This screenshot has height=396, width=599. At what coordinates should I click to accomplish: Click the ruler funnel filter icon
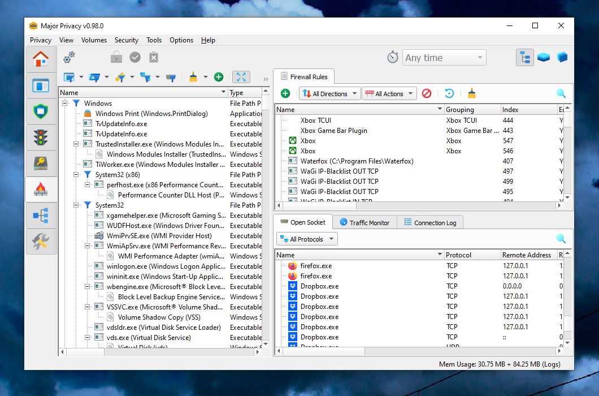[x=120, y=78]
